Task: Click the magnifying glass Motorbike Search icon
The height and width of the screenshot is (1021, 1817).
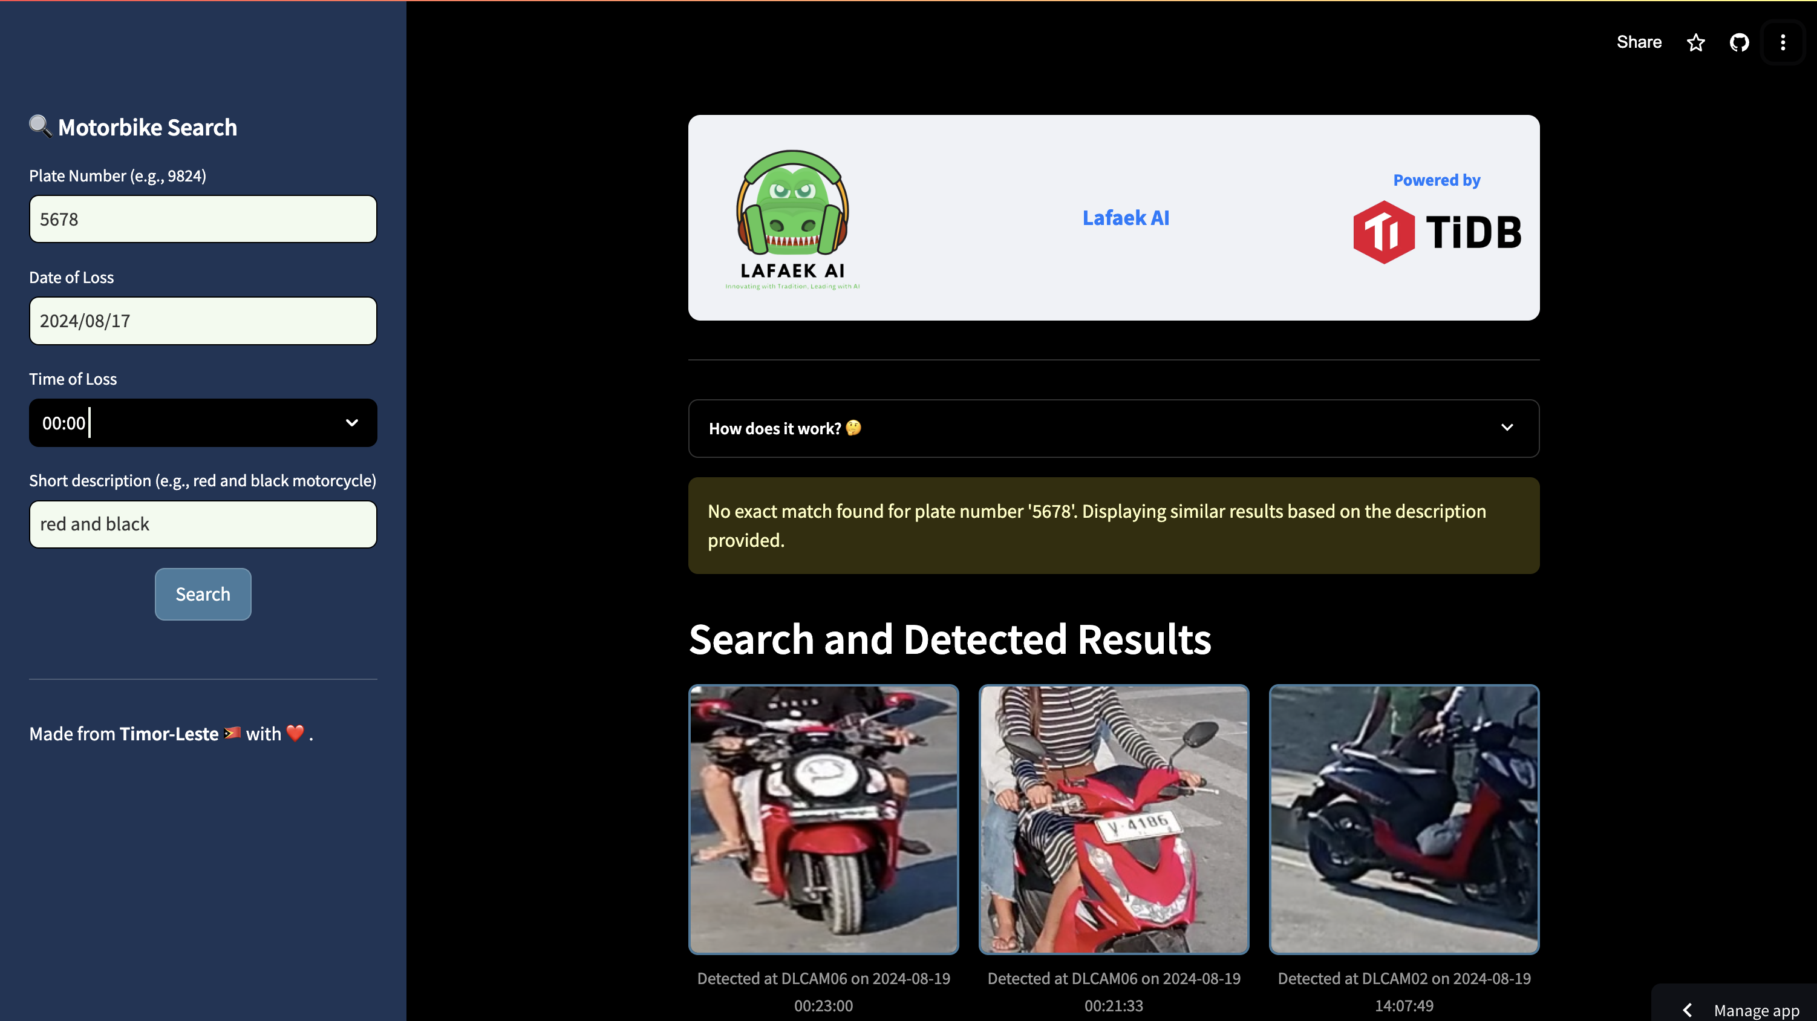Action: 40,126
